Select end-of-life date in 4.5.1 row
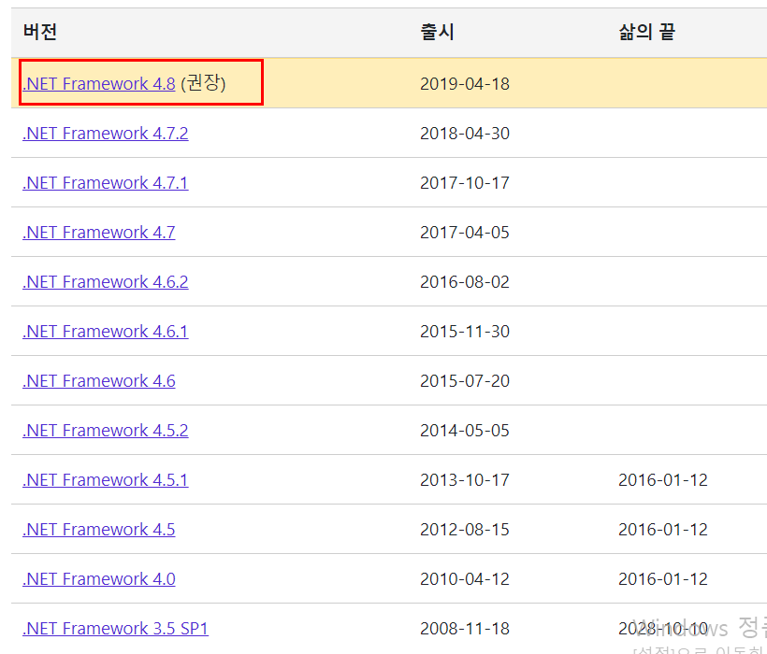The width and height of the screenshot is (767, 654). point(663,480)
